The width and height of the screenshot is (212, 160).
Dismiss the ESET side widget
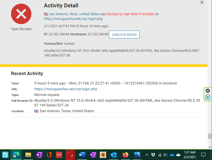click(x=208, y=91)
